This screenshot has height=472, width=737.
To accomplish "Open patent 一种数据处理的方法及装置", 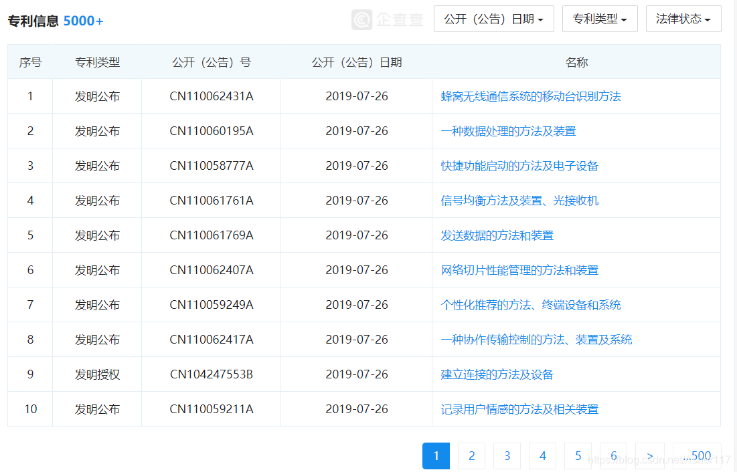I will (508, 131).
